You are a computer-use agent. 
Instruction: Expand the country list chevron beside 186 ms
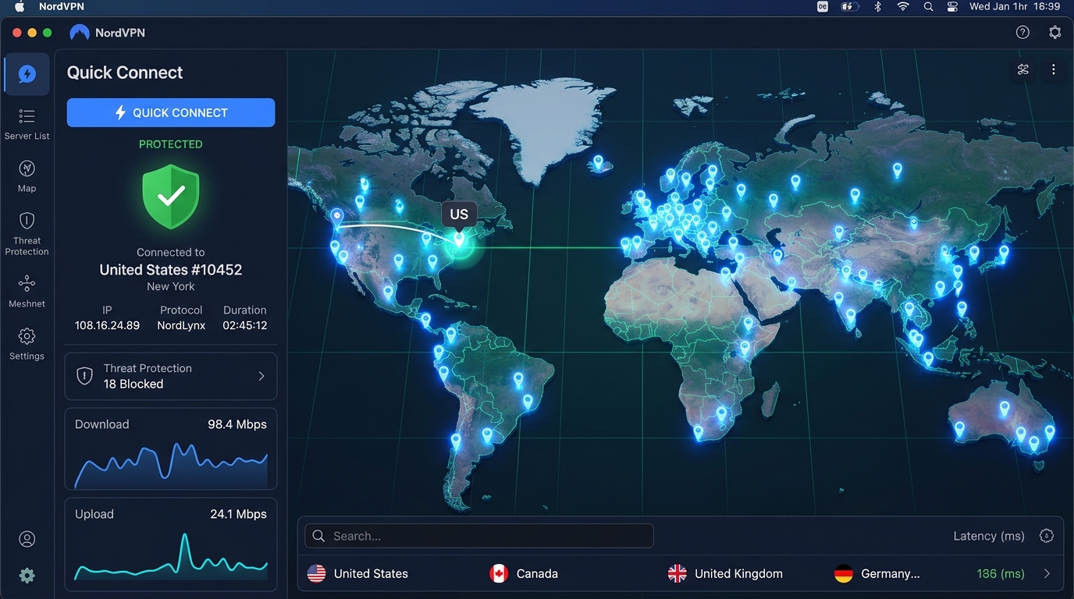click(x=1047, y=574)
